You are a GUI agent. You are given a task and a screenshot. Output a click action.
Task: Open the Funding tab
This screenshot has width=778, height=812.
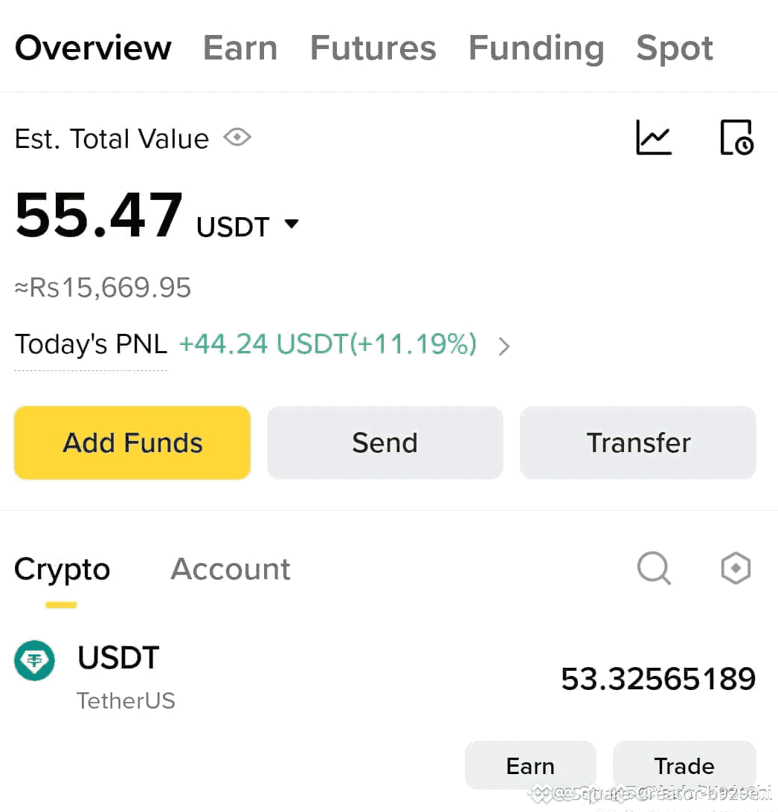click(536, 48)
